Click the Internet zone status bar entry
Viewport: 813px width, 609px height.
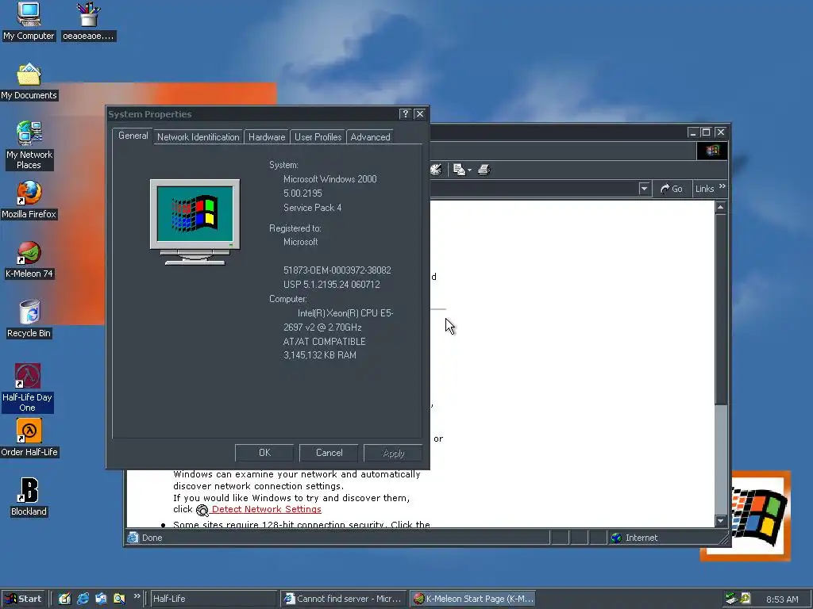click(x=664, y=538)
